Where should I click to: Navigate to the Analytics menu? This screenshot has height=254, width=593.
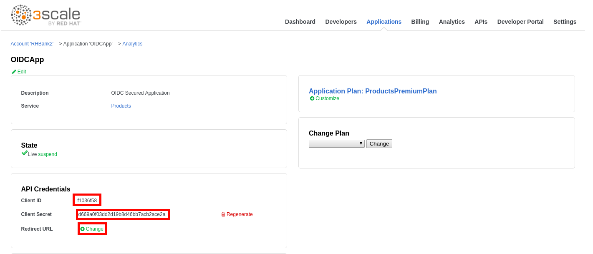coord(452,22)
